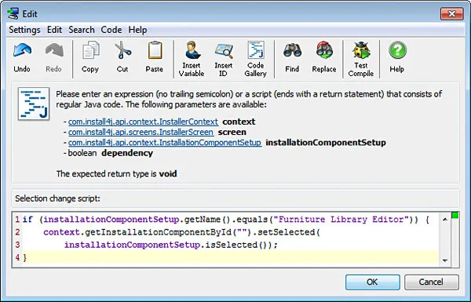Click the green compile status indicator
Screen dimensions: 471x302
(x=455, y=216)
